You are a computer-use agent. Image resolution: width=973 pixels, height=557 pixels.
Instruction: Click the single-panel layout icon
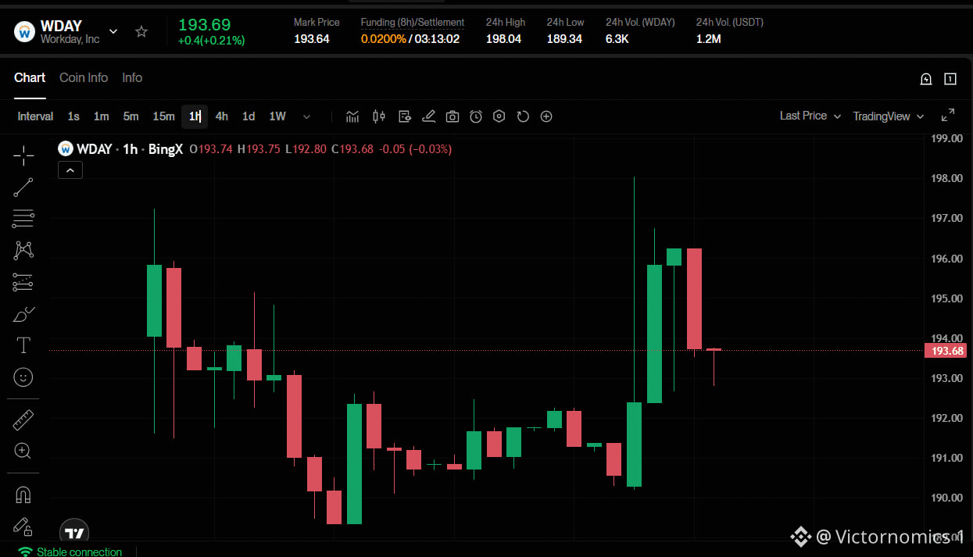(950, 79)
